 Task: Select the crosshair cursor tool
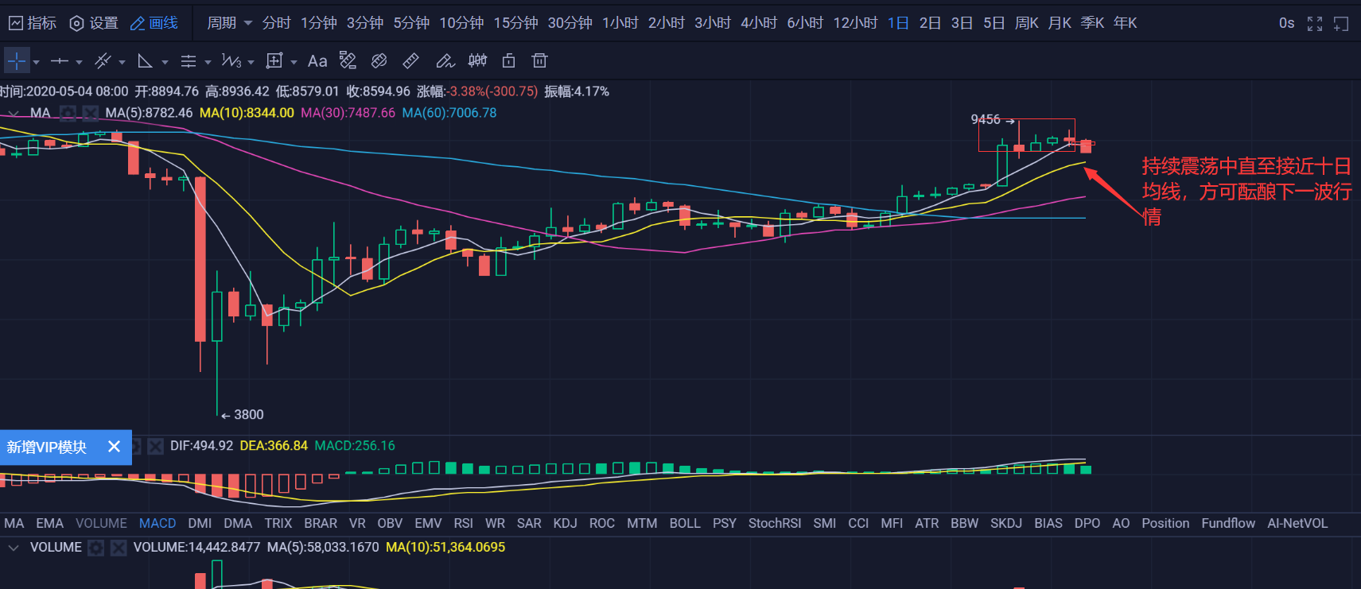click(17, 60)
